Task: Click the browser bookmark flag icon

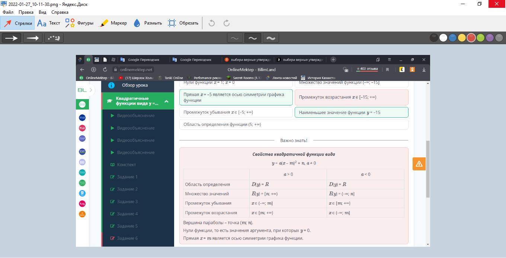Action: coord(387,69)
